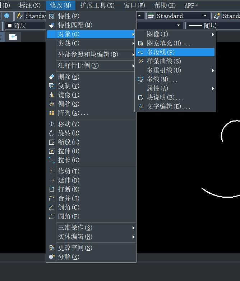Click the white 随层 color swatch
240x281 pixels.
point(10,26)
